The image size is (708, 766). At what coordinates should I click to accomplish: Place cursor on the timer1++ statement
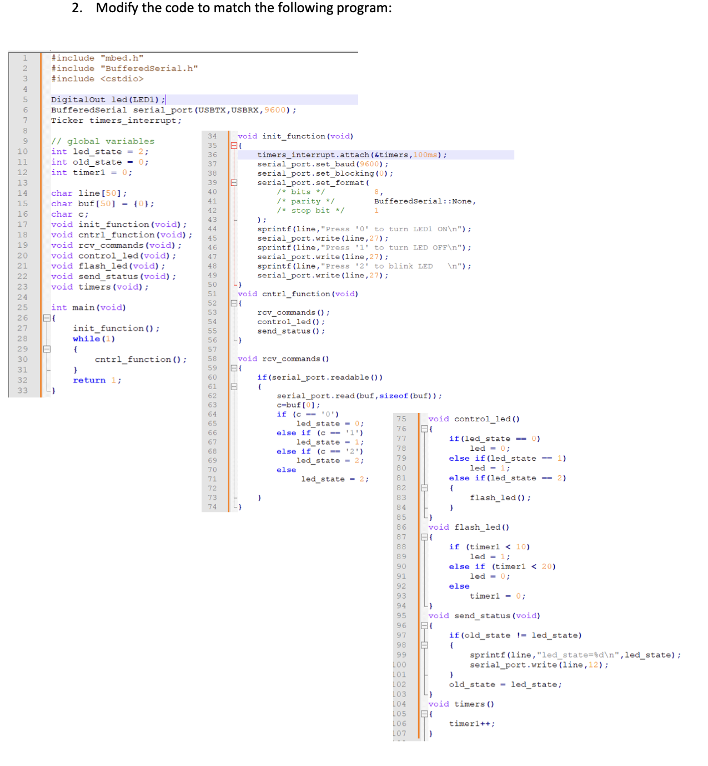tap(471, 723)
